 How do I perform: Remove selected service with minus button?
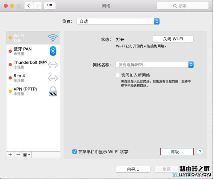(x=18, y=155)
